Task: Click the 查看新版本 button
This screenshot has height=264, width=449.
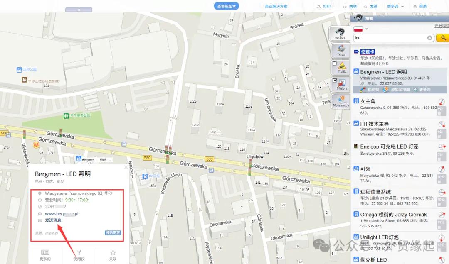Action: point(226,6)
